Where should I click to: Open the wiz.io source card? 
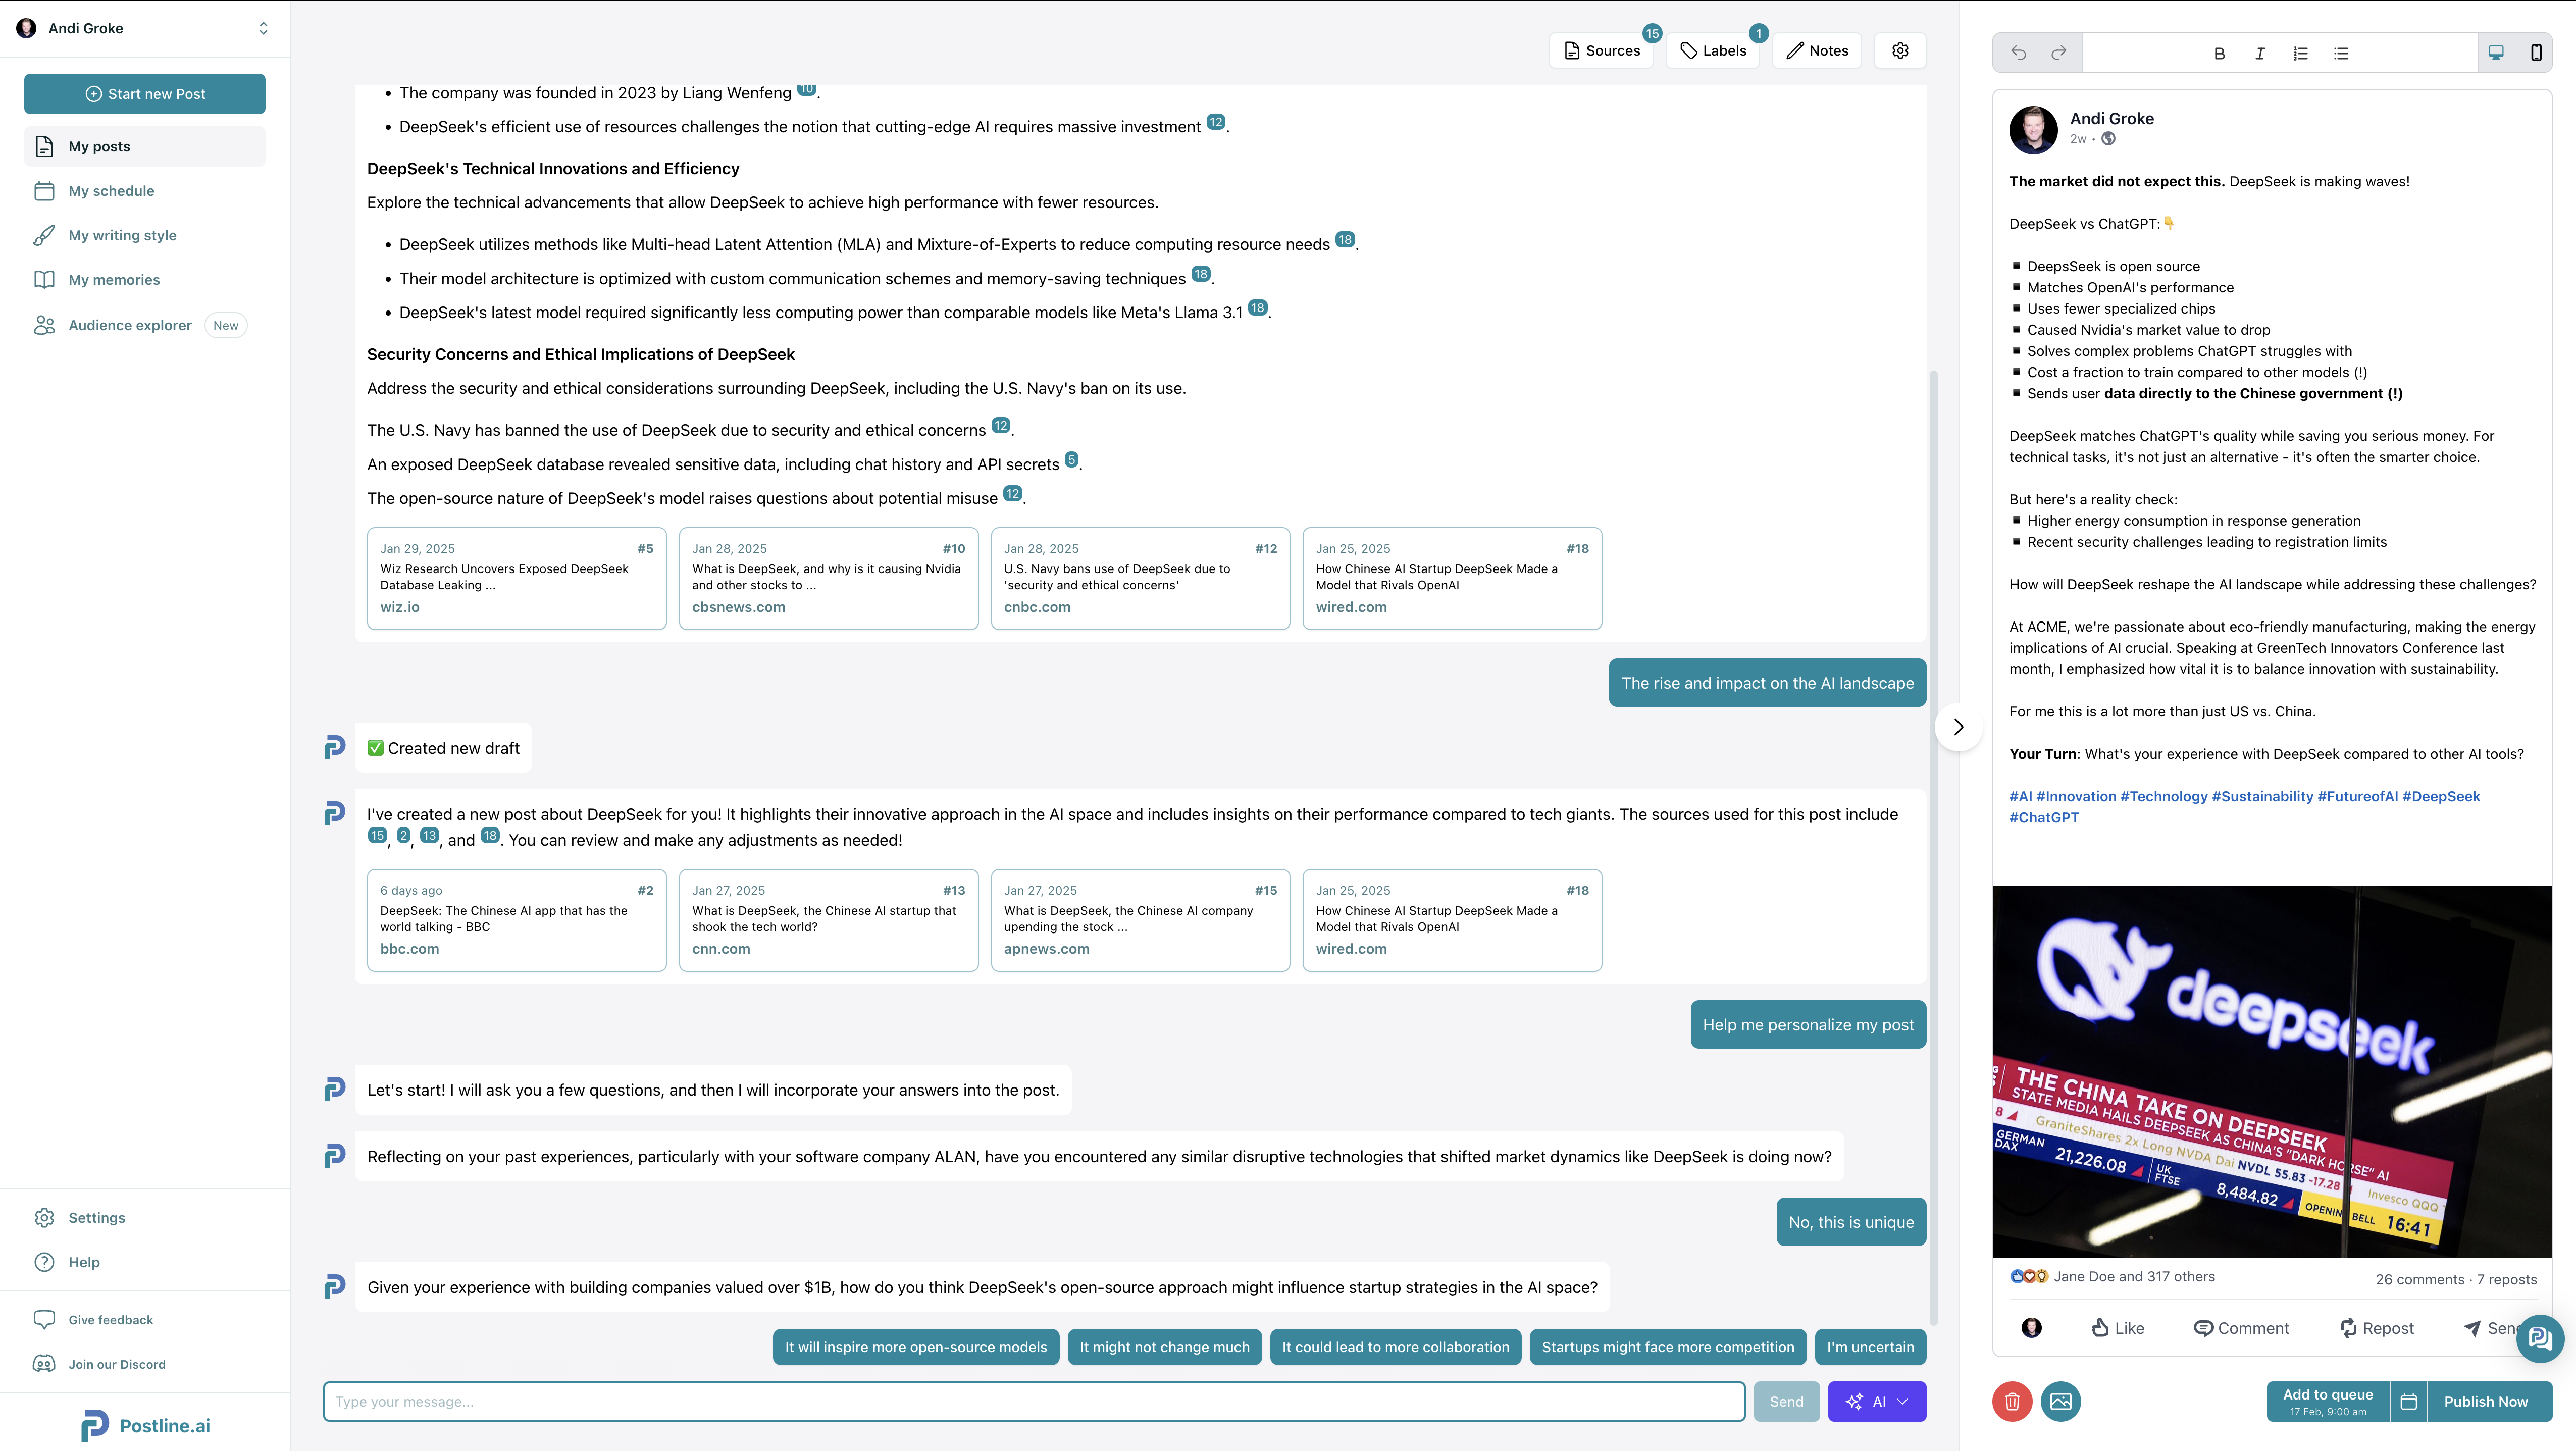(516, 578)
